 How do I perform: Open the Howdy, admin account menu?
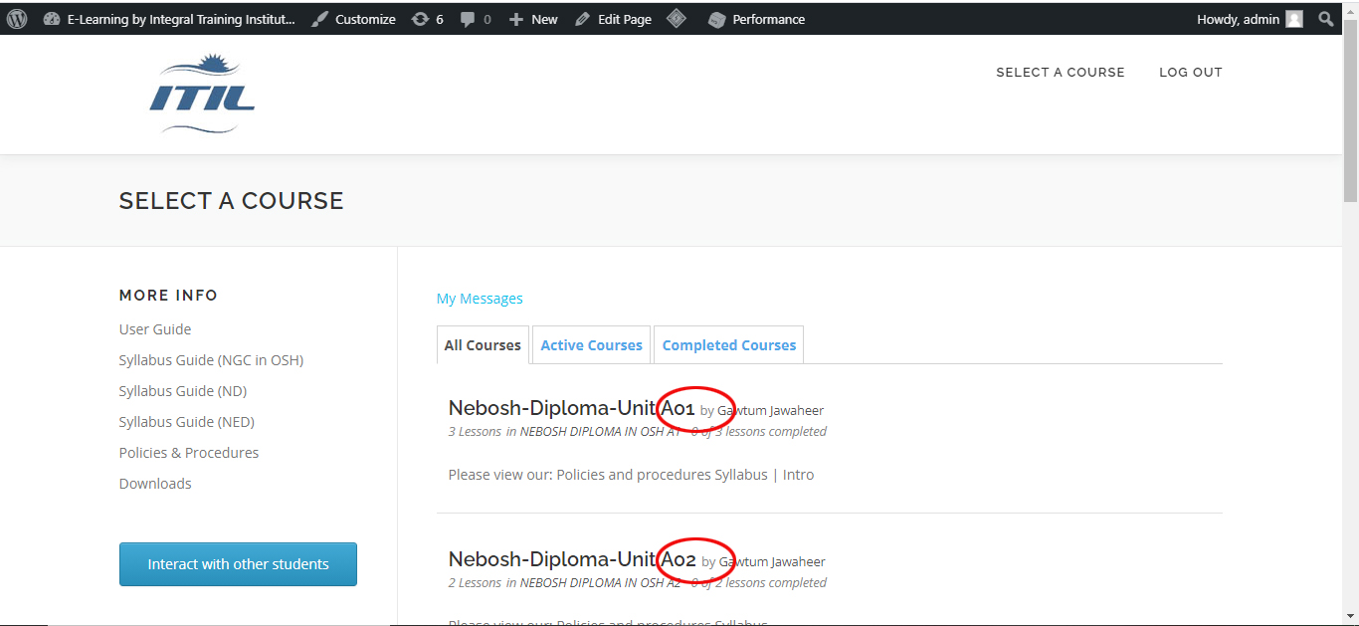tap(1250, 19)
